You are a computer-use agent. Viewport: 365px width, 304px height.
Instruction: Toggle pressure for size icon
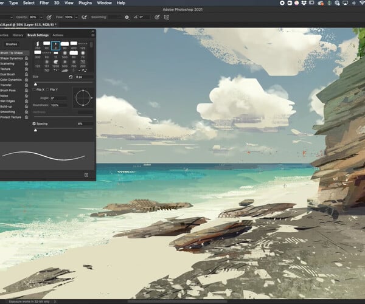158,17
